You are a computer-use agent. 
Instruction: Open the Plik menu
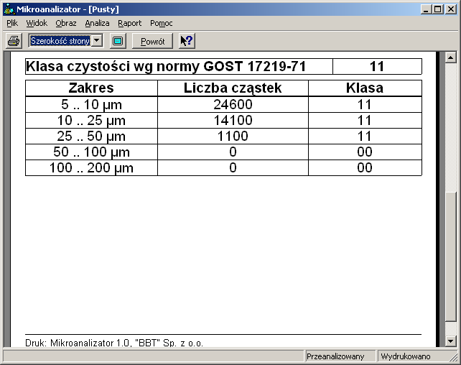click(x=12, y=23)
